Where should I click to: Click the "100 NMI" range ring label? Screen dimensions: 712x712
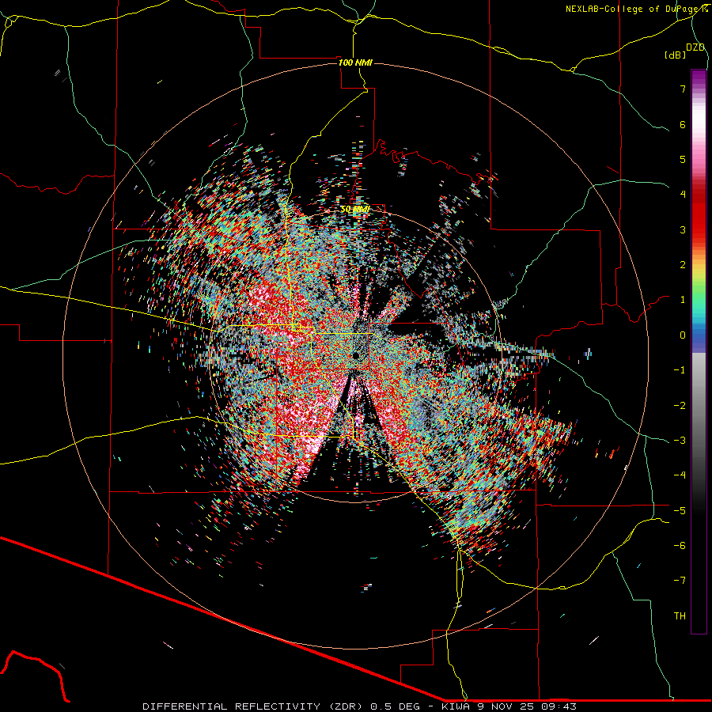[355, 62]
